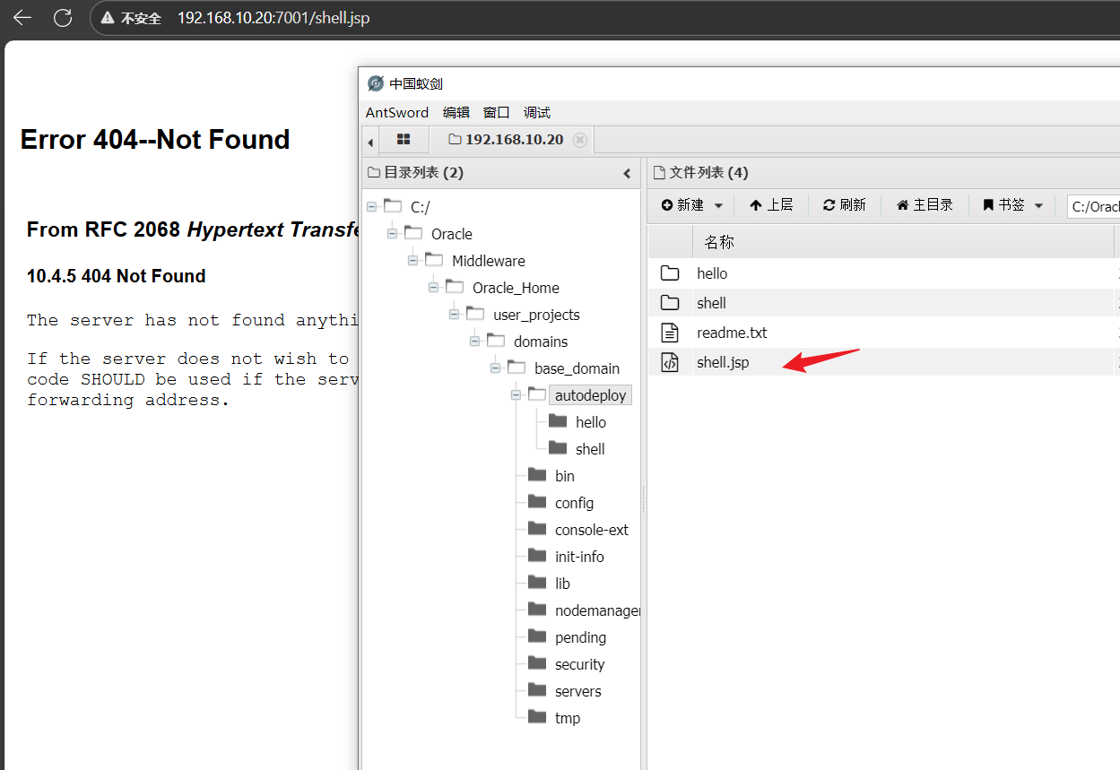This screenshot has height=770, width=1120.
Task: Click the 刷新 refresh button
Action: (844, 205)
